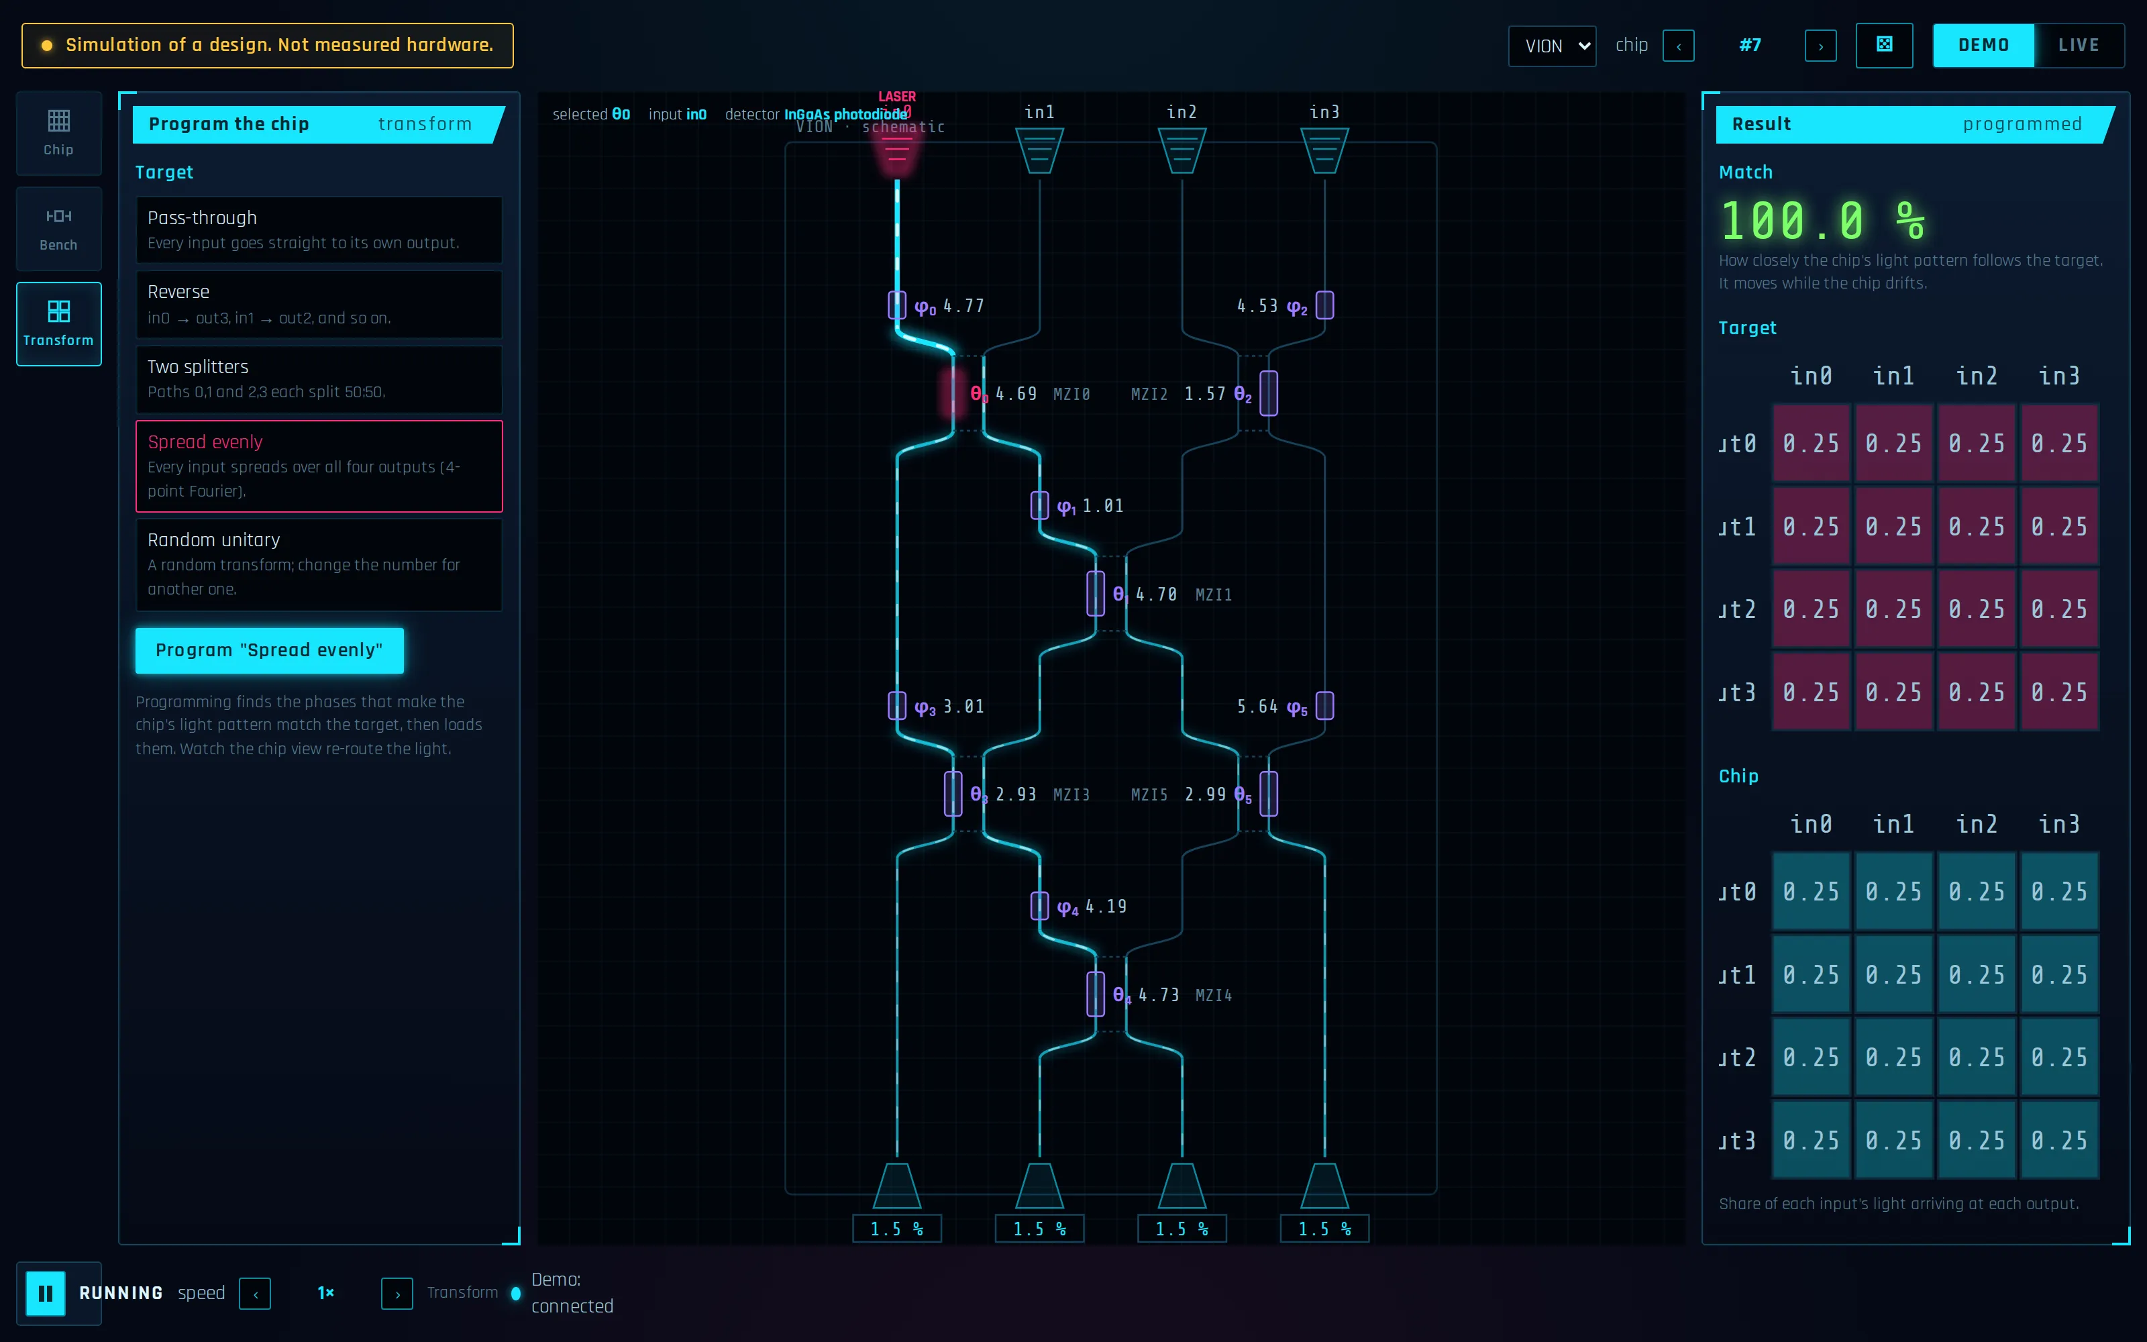Select the θ1 4.70 MZI1 heater
2147x1342 pixels.
pos(1096,594)
